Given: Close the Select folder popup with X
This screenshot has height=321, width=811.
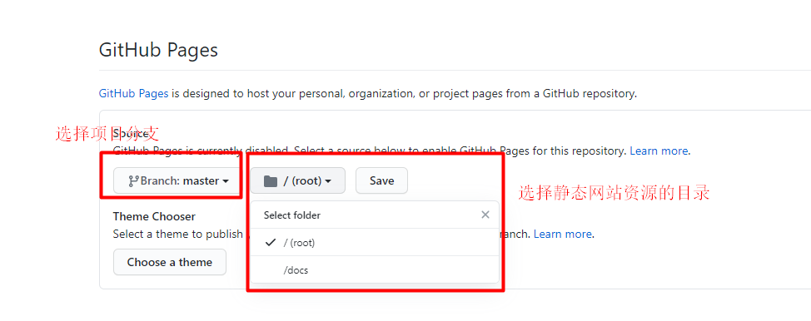Looking at the screenshot, I should (485, 215).
